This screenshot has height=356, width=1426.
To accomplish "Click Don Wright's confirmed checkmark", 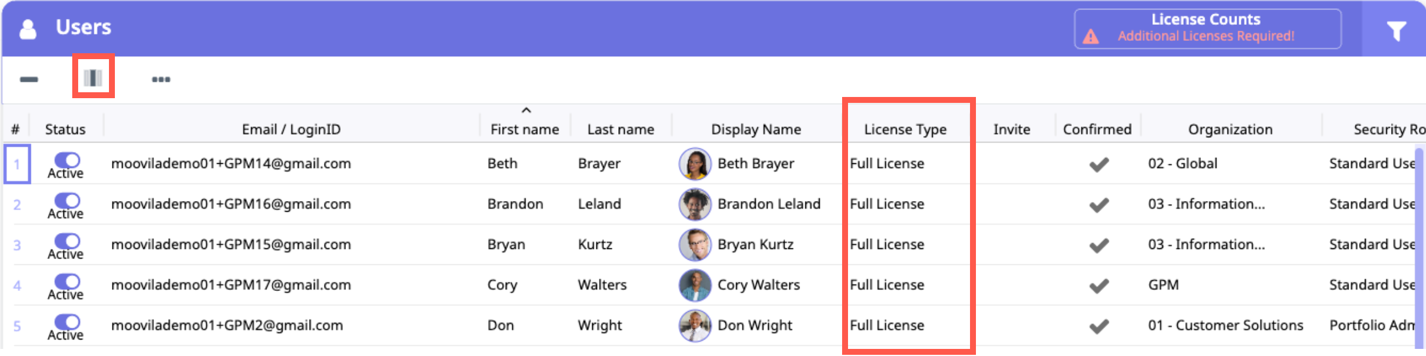I will [1099, 326].
